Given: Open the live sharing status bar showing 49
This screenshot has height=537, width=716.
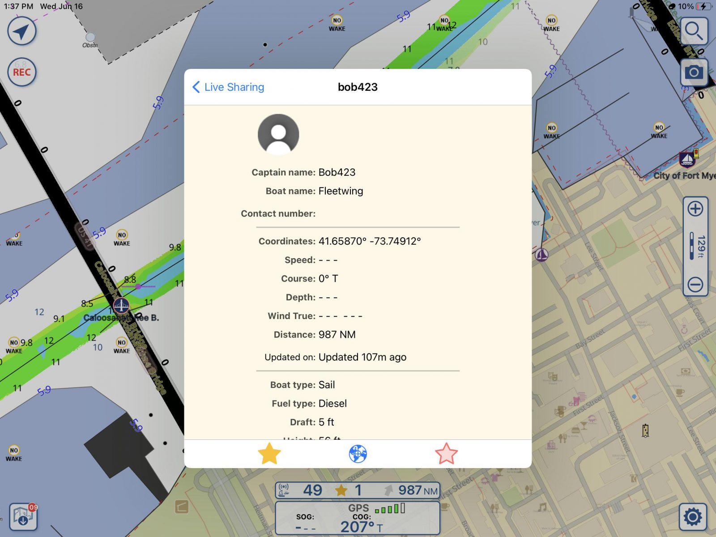Looking at the screenshot, I should tap(357, 490).
